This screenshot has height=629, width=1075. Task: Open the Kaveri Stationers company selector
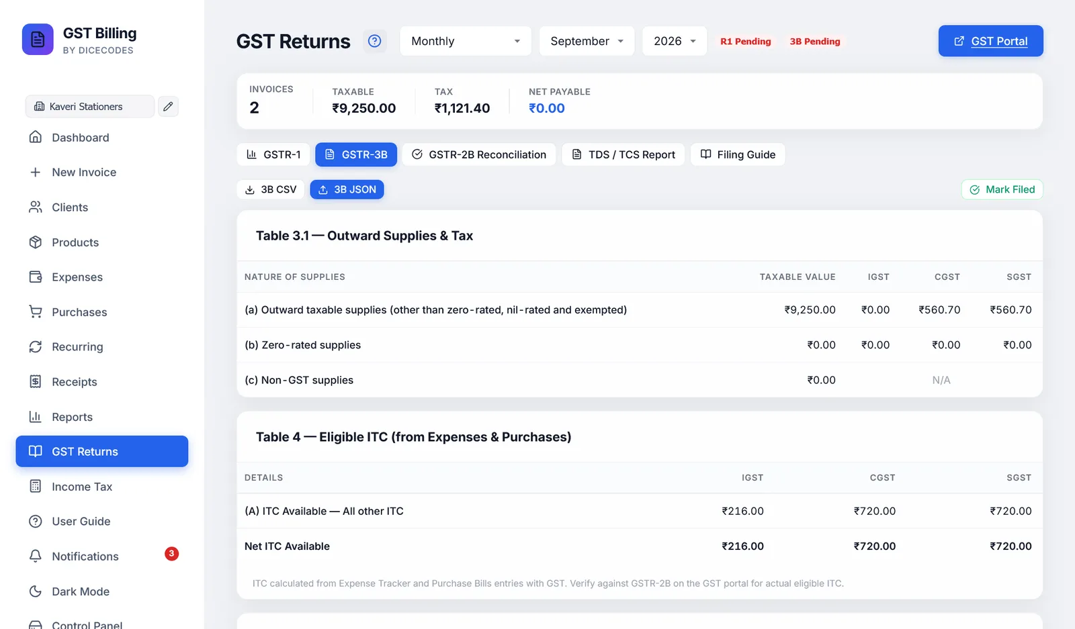(90, 106)
